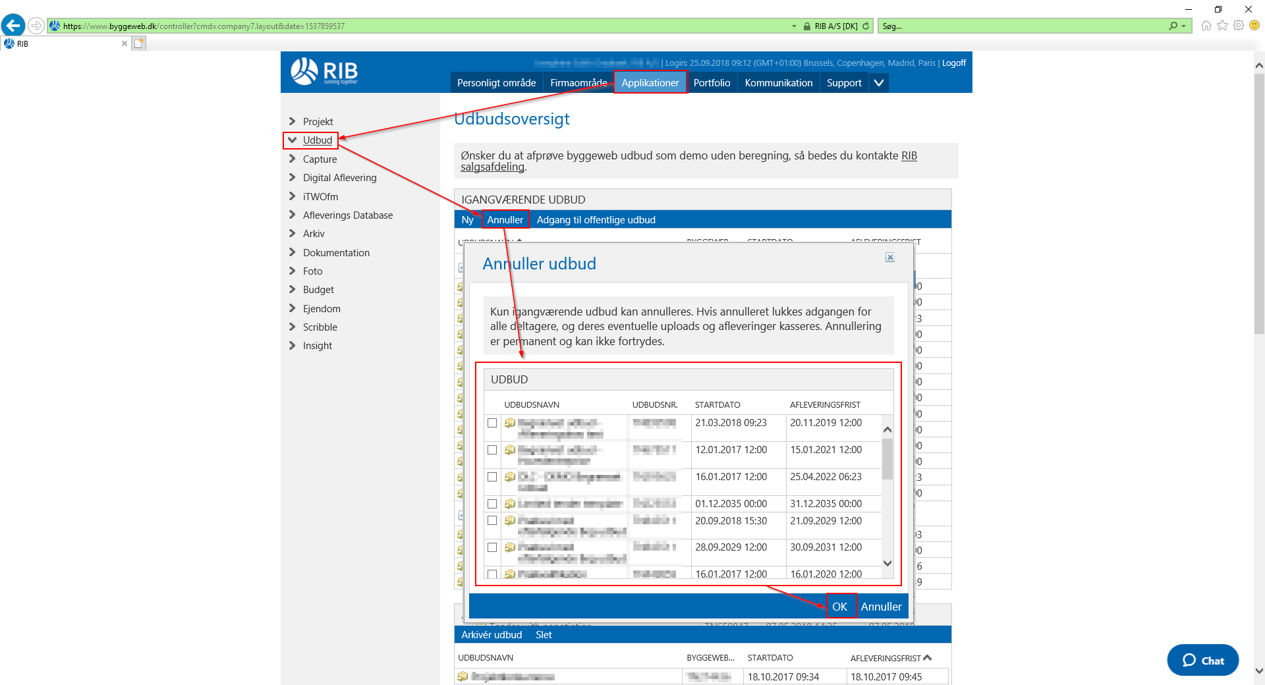Click the browser refresh icon
This screenshot has width=1265, height=685.
pyautogui.click(x=866, y=26)
